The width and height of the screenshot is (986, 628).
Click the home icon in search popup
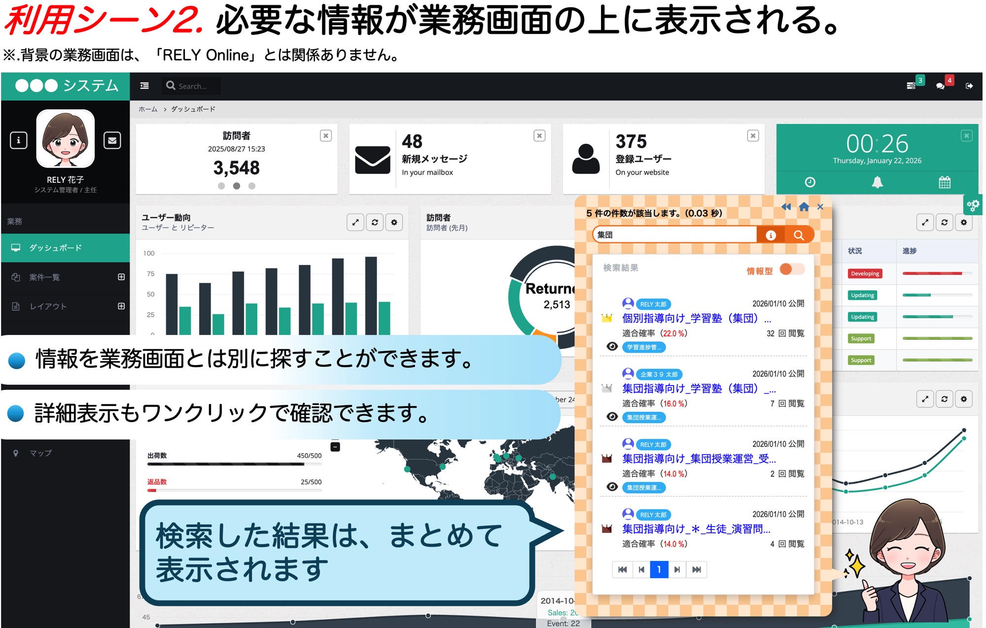[x=804, y=207]
